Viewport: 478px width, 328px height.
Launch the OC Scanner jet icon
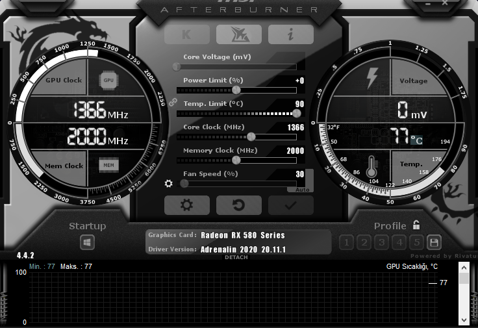pyautogui.click(x=239, y=34)
